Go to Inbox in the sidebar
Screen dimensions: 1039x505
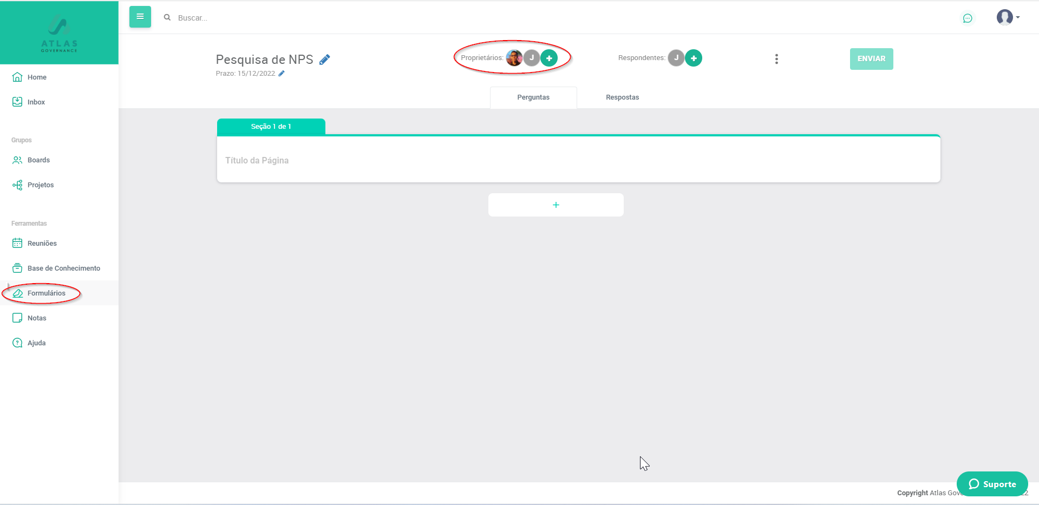pos(36,102)
